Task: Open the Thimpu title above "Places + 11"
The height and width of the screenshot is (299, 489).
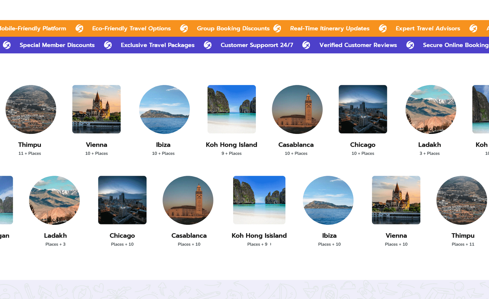Action: pos(463,235)
